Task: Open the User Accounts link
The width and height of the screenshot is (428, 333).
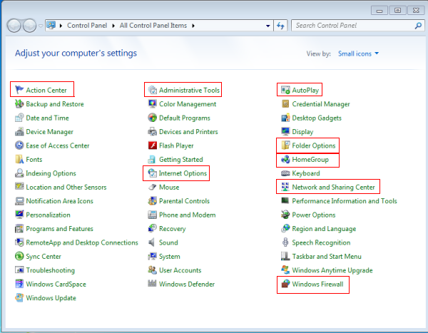Action: tap(180, 270)
